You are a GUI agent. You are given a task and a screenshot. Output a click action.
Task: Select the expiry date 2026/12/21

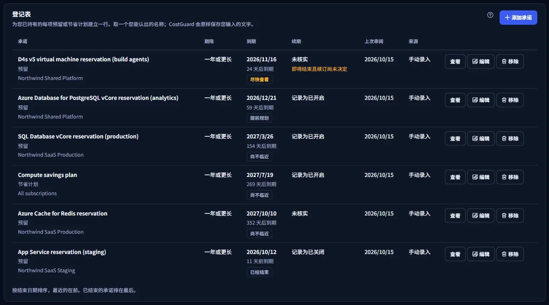point(261,98)
